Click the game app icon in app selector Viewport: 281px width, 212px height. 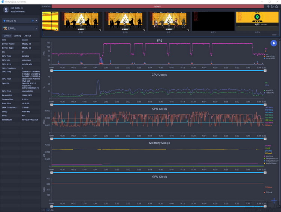[5, 28]
